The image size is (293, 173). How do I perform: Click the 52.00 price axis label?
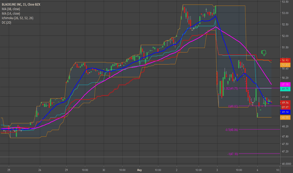click(x=285, y=36)
